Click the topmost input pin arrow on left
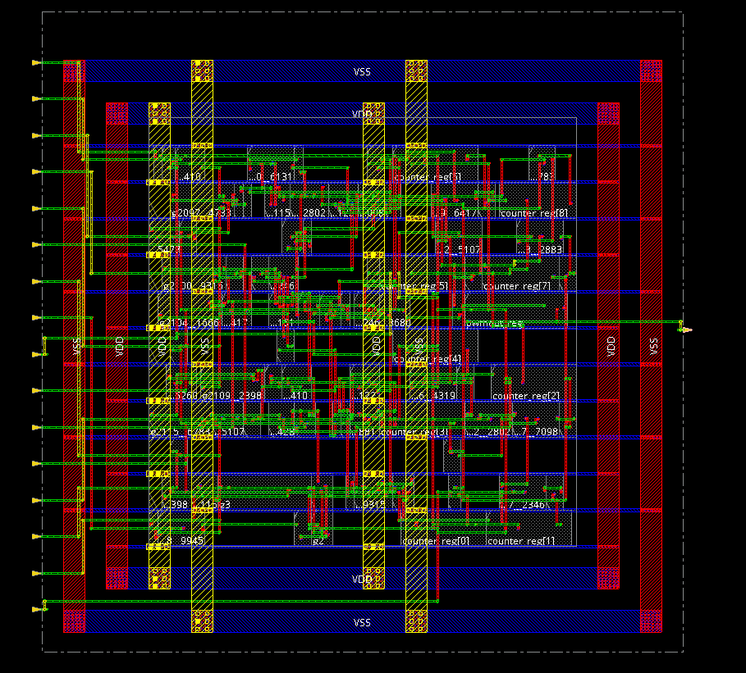746x673 pixels. click(x=36, y=63)
